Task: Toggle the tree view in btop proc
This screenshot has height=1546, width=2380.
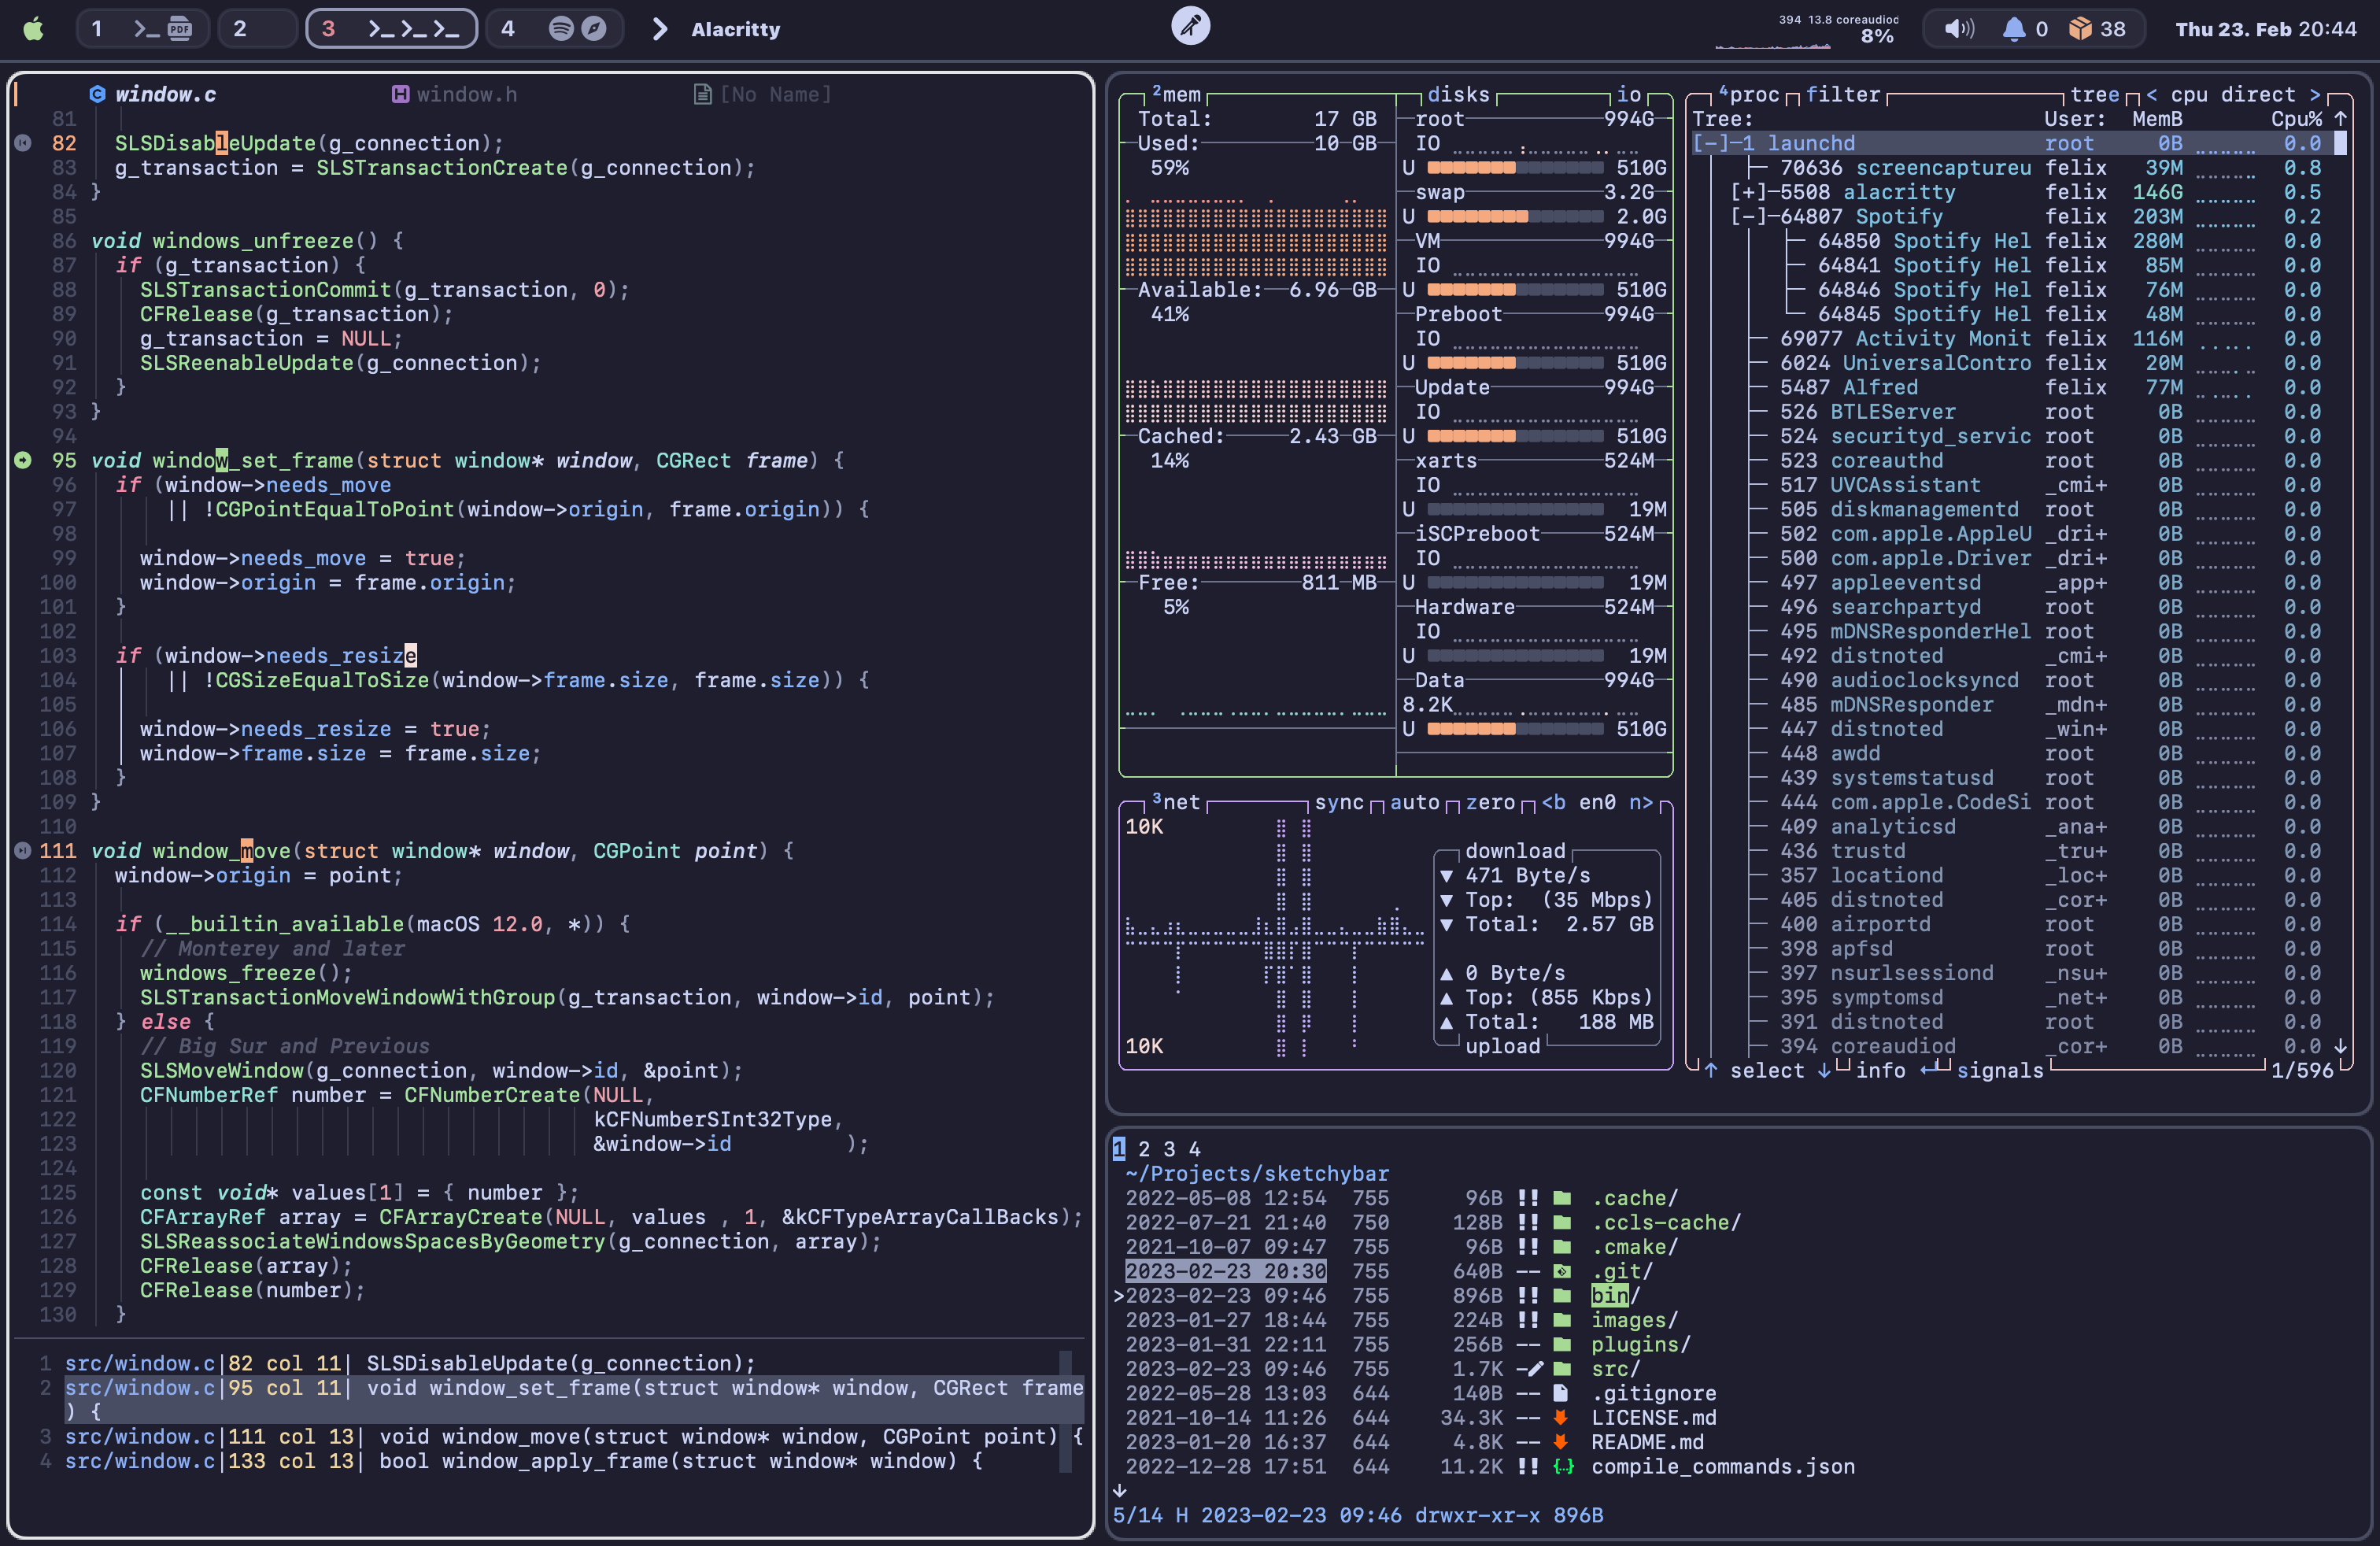Action: tap(2094, 94)
